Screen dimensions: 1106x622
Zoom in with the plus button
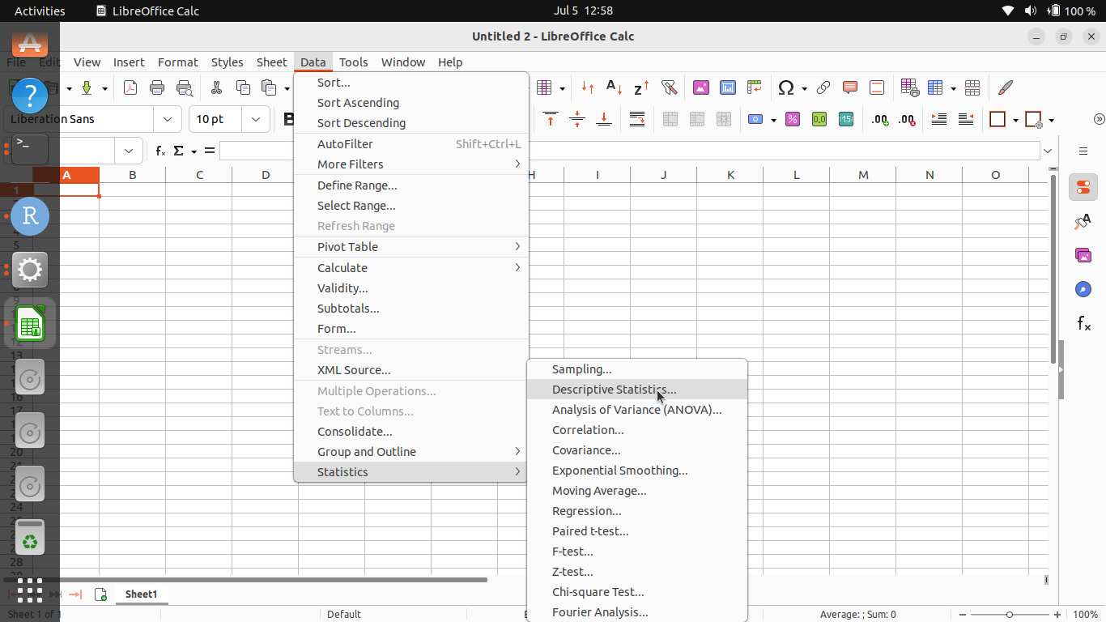tap(1057, 615)
